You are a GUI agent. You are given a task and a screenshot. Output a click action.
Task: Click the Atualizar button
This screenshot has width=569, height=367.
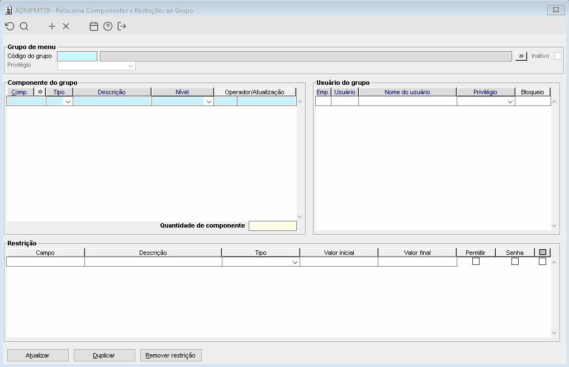pyautogui.click(x=38, y=355)
